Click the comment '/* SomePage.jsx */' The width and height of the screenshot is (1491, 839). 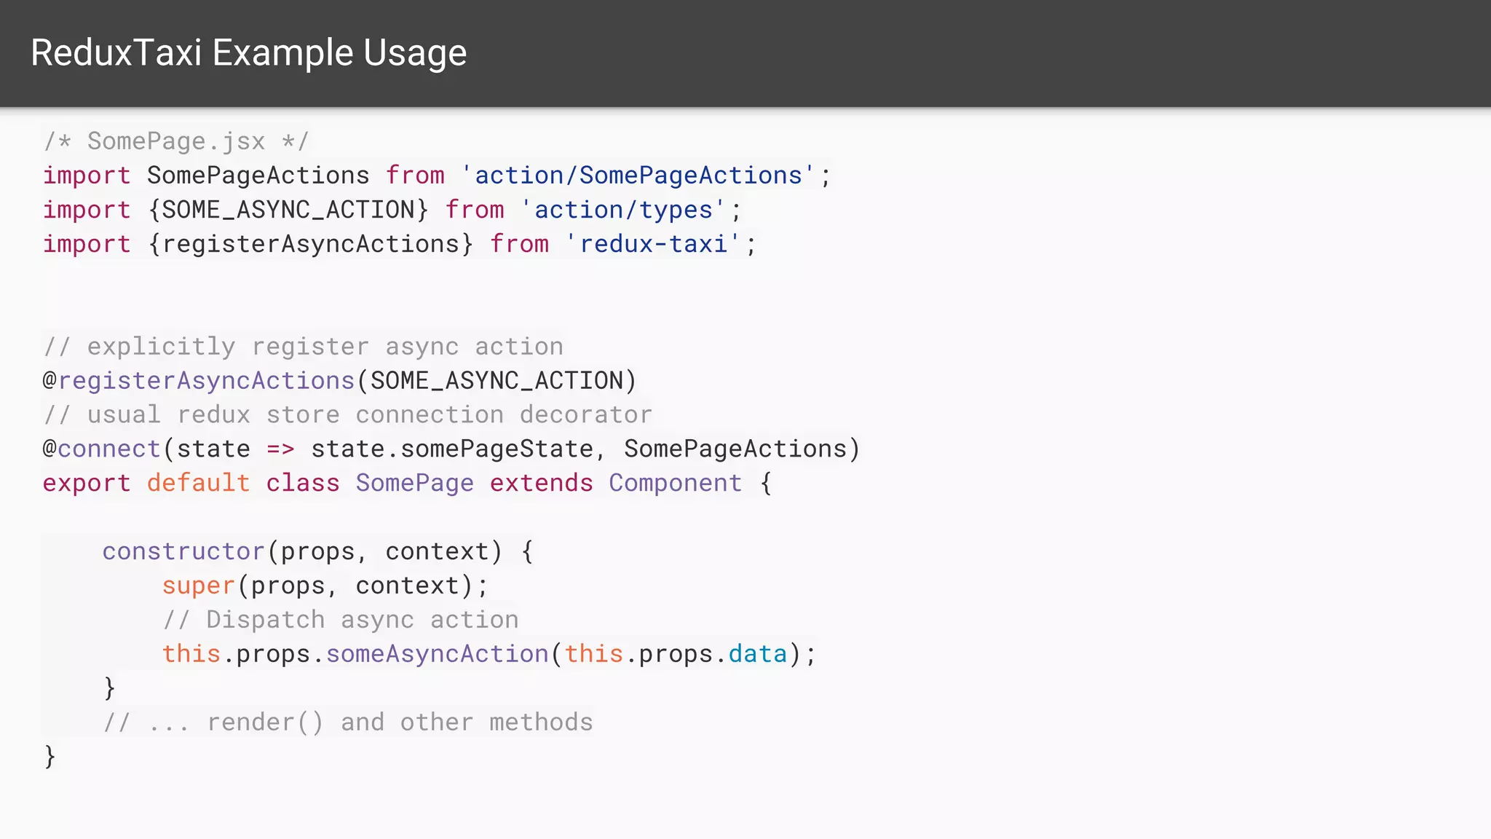[x=176, y=141]
